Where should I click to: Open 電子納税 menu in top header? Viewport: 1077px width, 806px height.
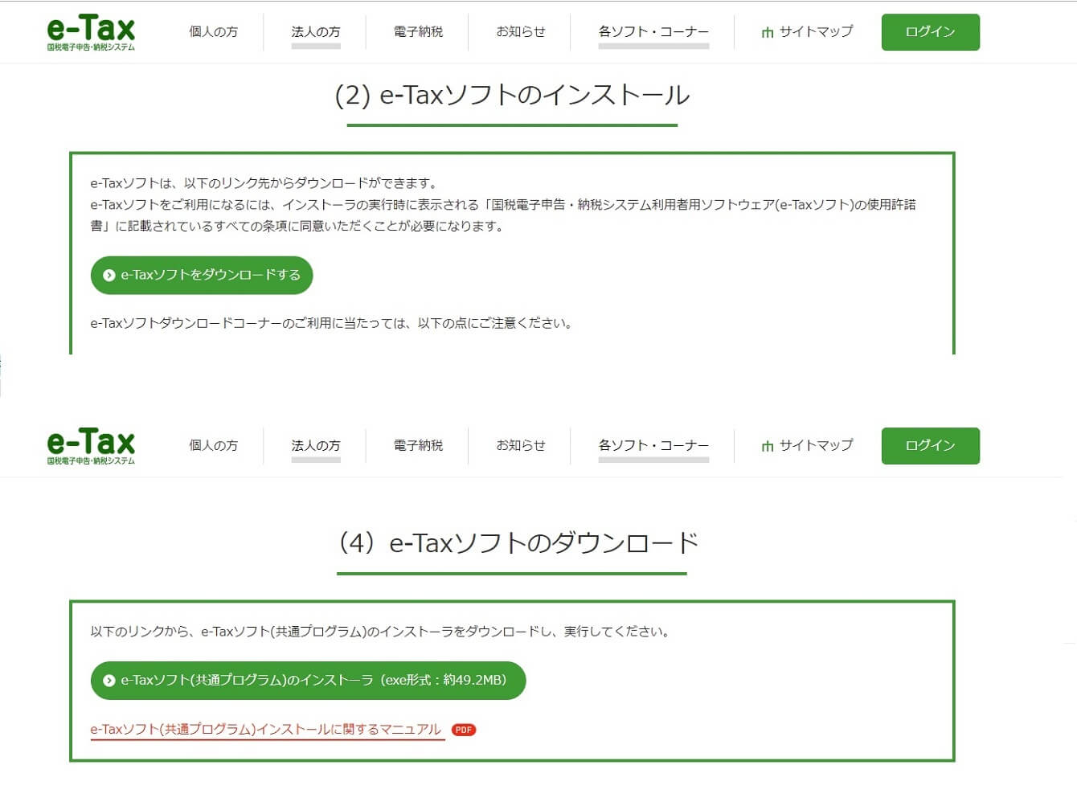coord(418,32)
